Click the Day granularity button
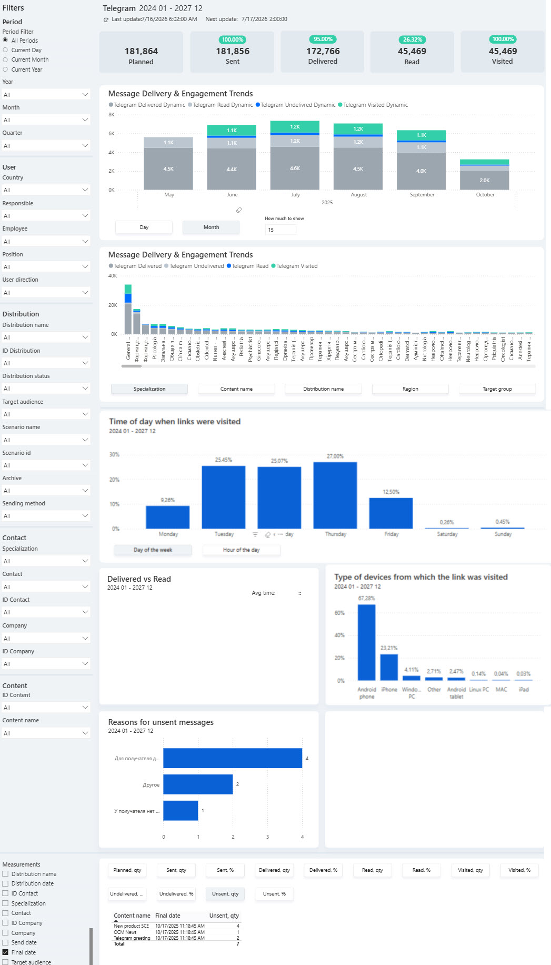This screenshot has height=965, width=551. pos(144,227)
